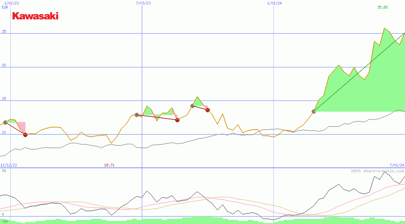The width and height of the screenshot is (405, 224).
Task: Select the gray dot near the 24 level peak
Action: (192, 106)
